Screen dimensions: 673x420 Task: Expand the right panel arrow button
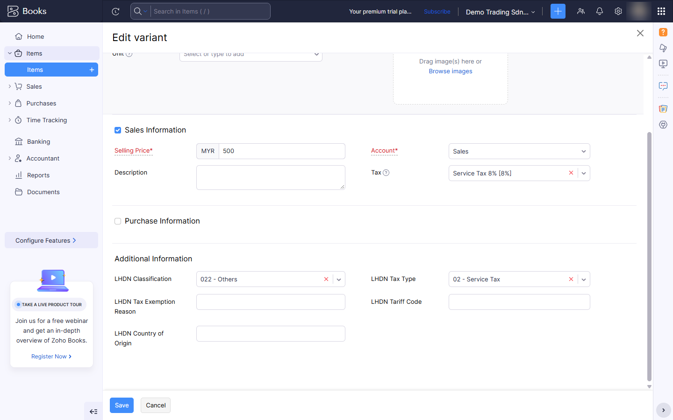point(663,410)
